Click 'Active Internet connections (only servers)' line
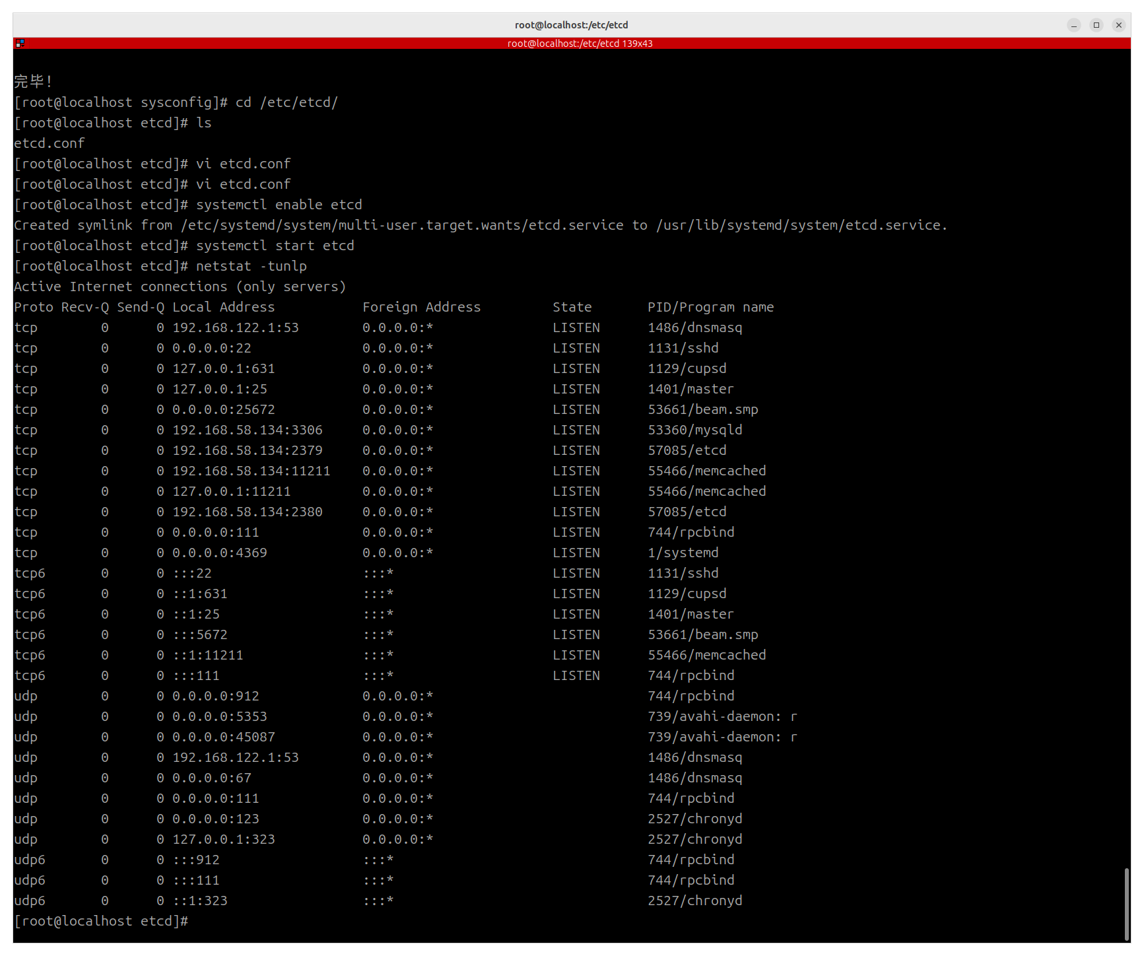This screenshot has width=1144, height=956. click(180, 287)
